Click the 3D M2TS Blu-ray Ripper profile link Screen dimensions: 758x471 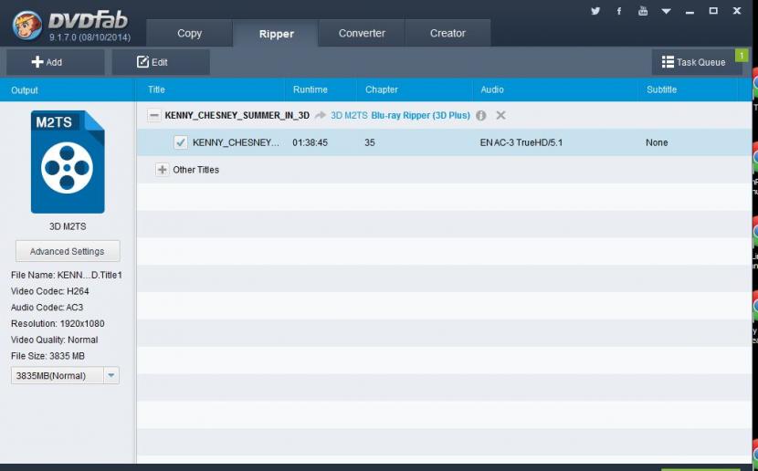click(400, 115)
